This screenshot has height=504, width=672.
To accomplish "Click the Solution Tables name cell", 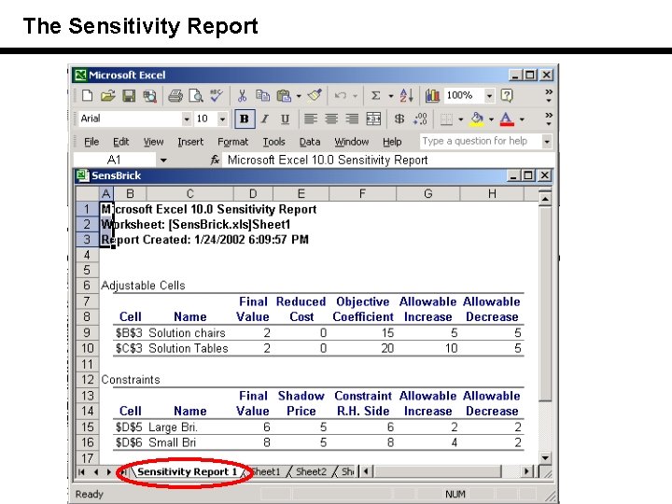I will [189, 348].
